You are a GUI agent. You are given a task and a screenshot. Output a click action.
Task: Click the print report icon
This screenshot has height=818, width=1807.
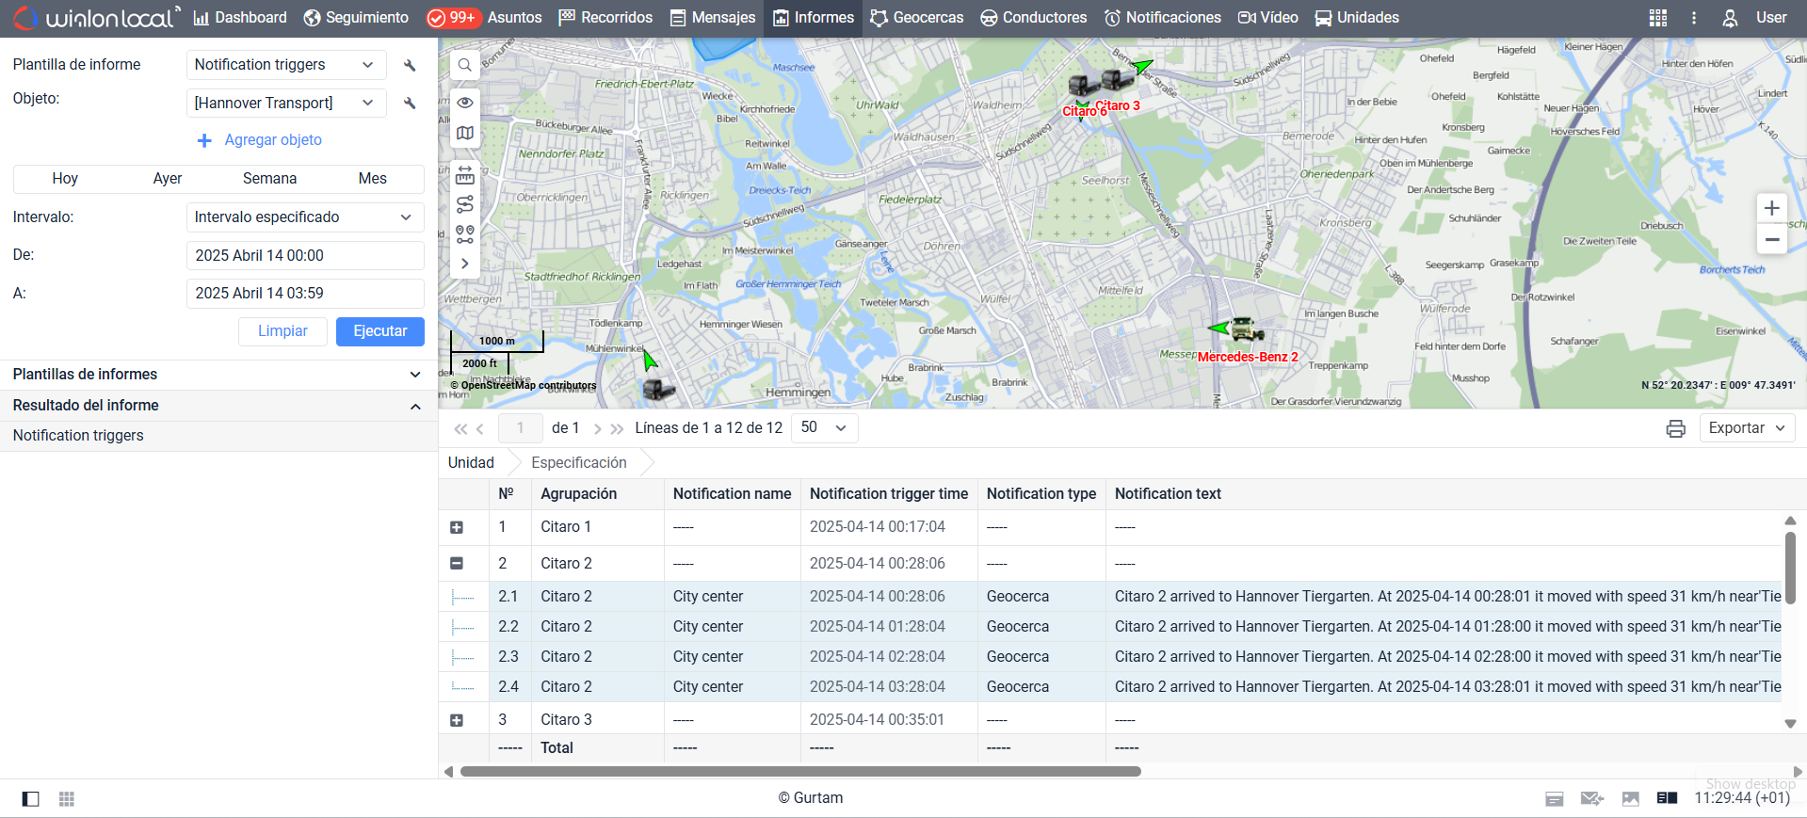[x=1675, y=428]
